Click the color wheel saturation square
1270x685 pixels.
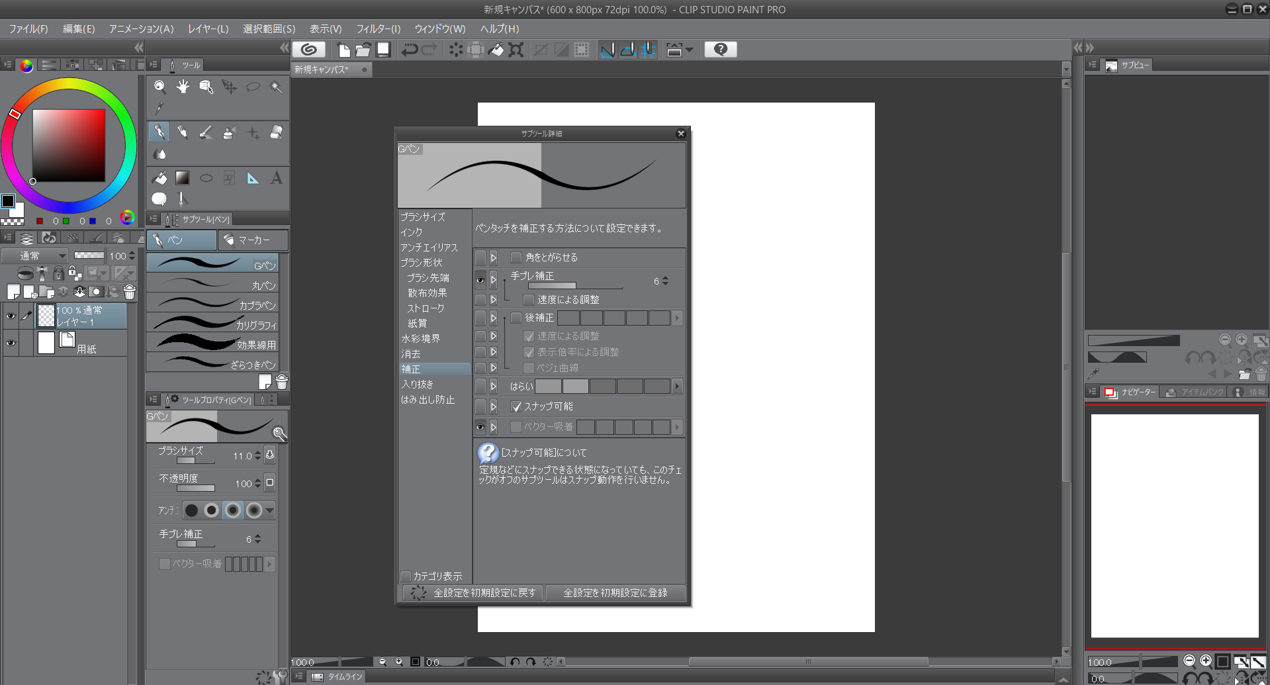point(69,146)
